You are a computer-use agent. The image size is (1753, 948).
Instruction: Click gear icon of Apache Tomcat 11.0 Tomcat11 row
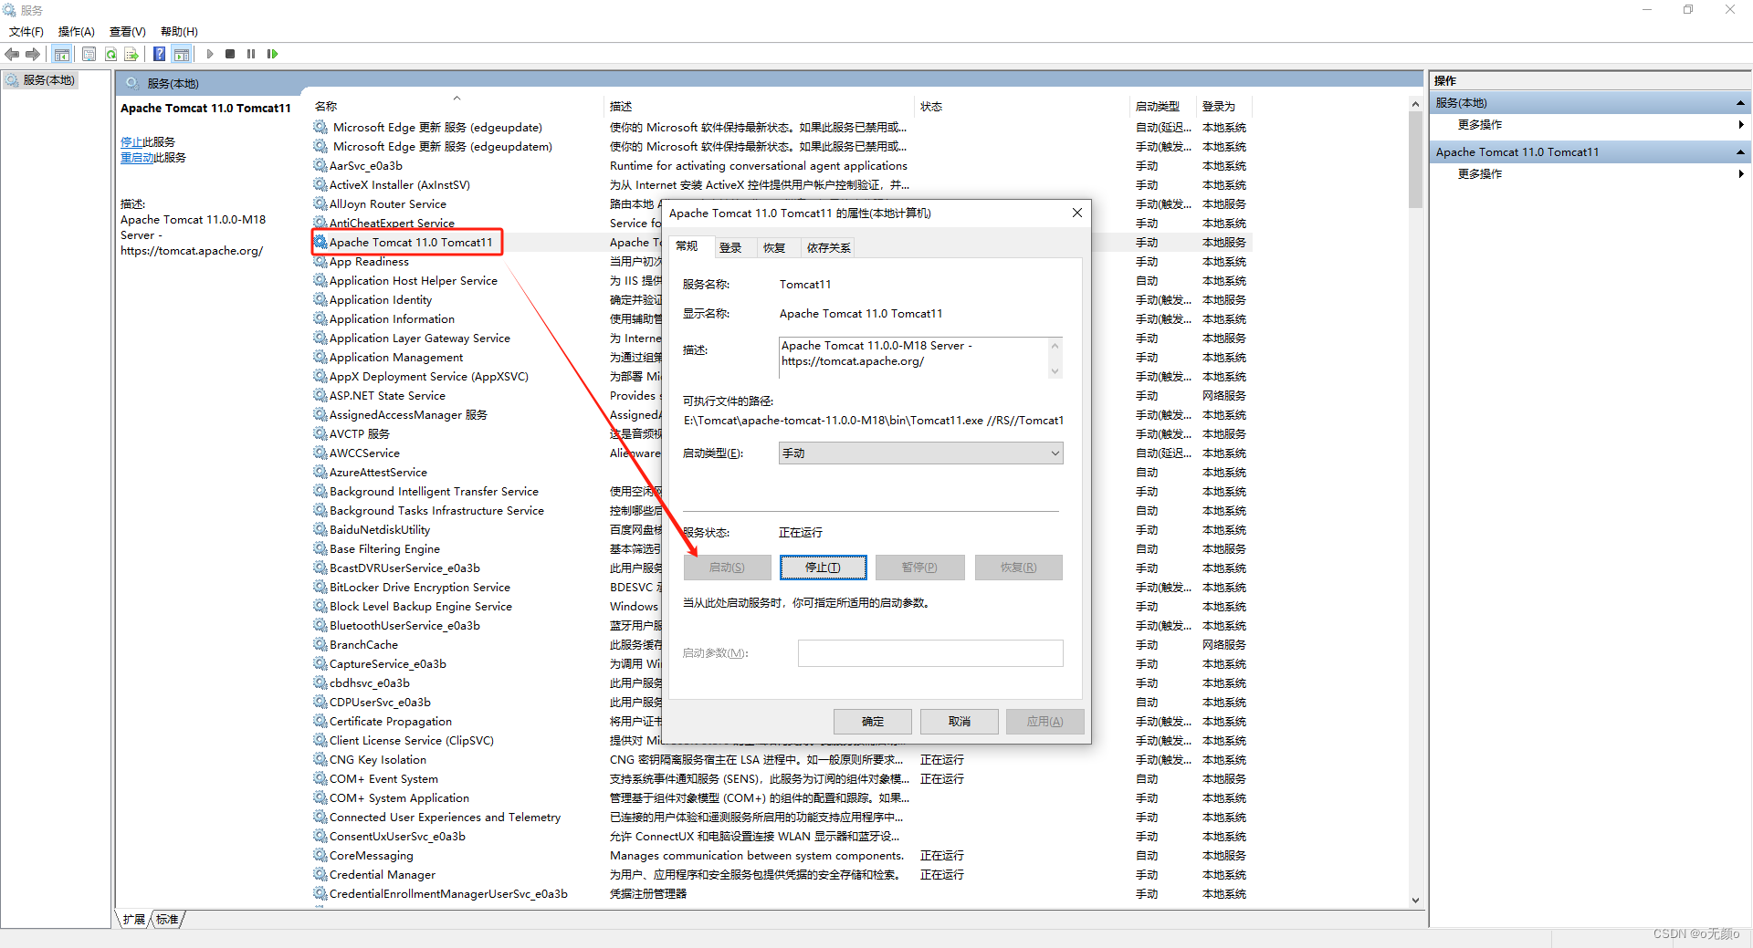click(320, 242)
